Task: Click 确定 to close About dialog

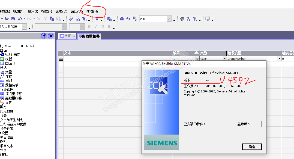Action: tap(252, 147)
